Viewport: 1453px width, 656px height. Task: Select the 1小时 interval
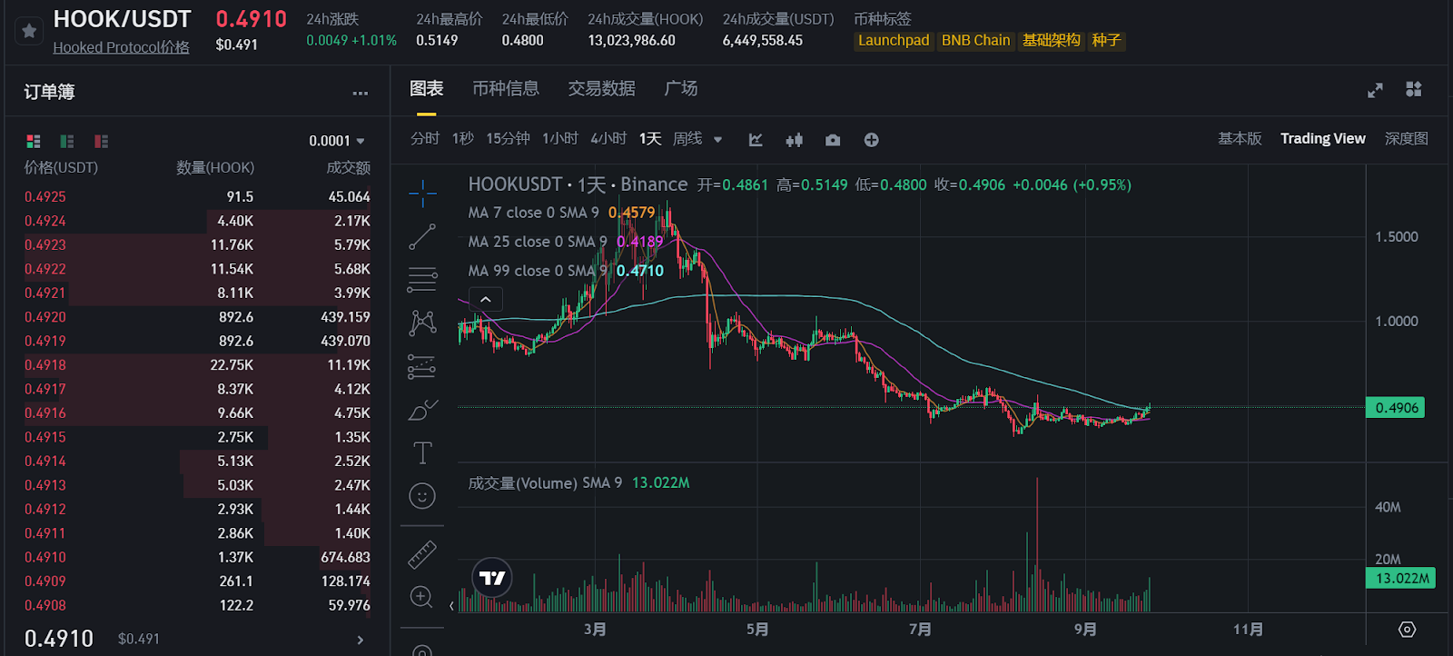point(560,139)
